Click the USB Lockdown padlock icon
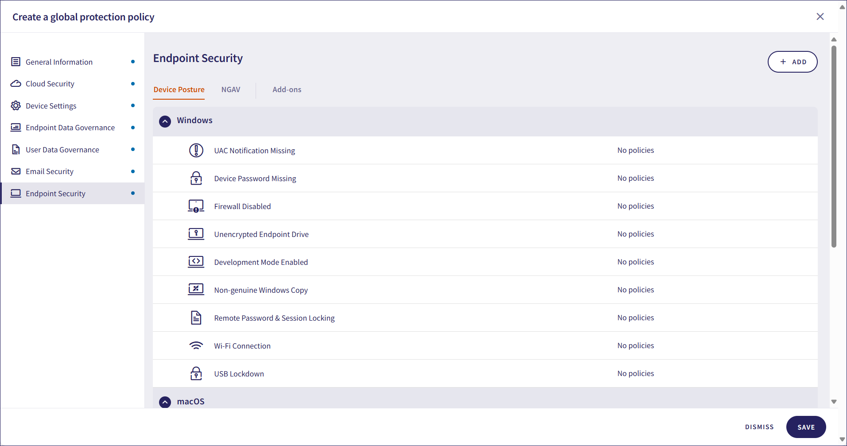Screen dimensions: 847x446 196,373
